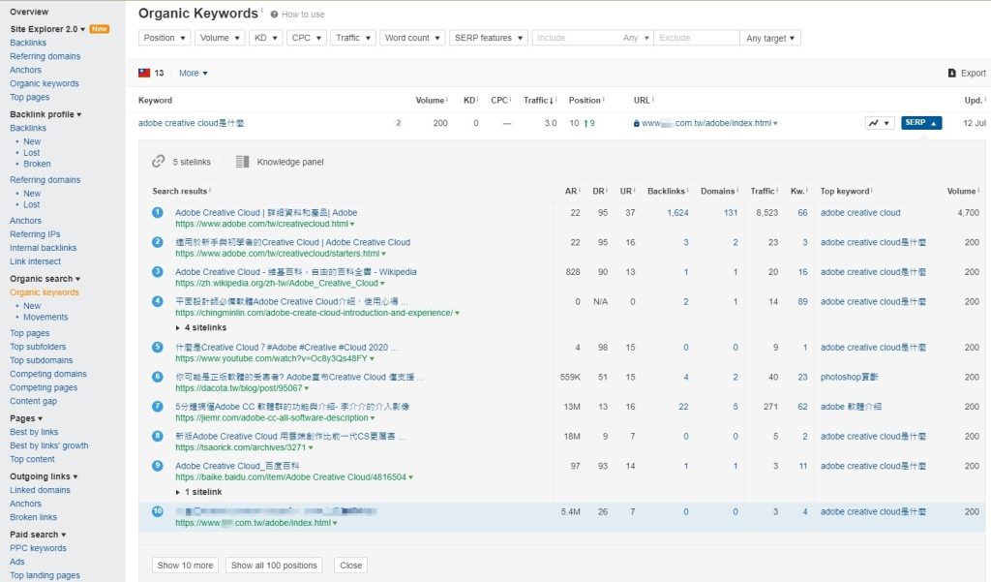Click the photoshop top keyword link

click(849, 377)
